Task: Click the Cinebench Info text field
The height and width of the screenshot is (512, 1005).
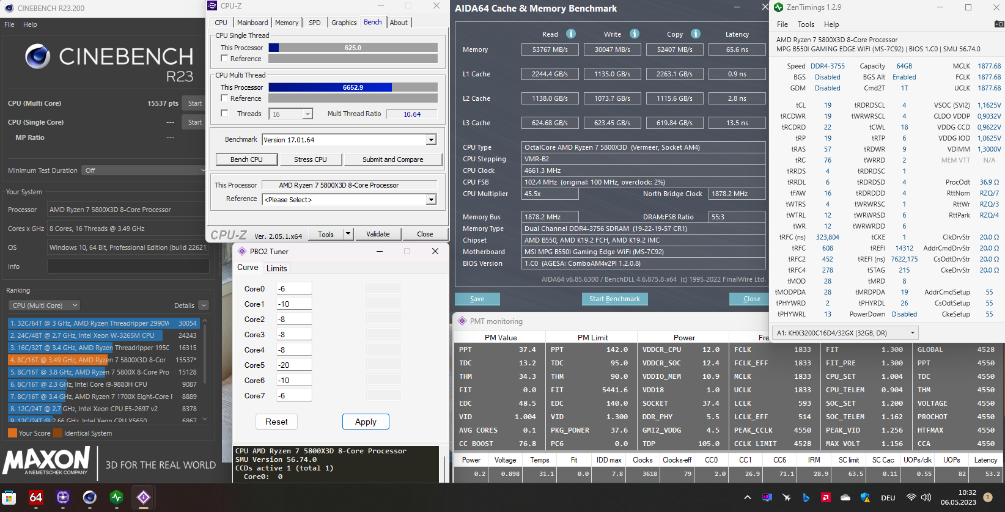Action: (x=128, y=266)
